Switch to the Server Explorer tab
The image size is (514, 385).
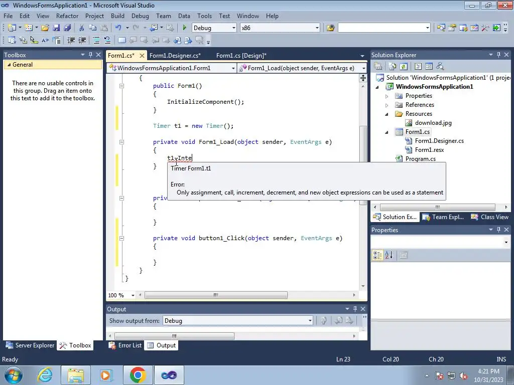click(30, 345)
